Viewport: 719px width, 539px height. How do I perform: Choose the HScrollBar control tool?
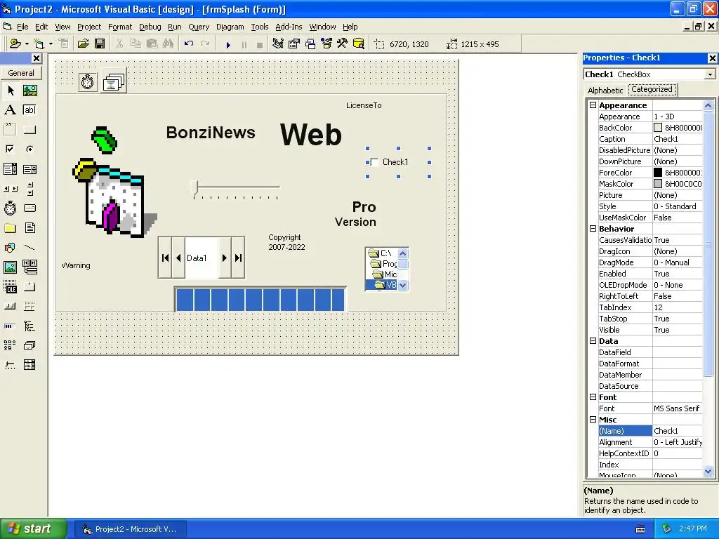coord(10,188)
